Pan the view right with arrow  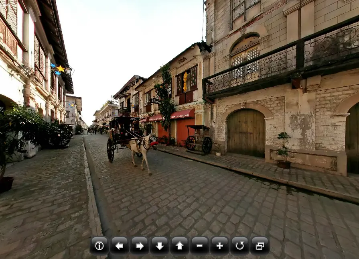click(140, 246)
